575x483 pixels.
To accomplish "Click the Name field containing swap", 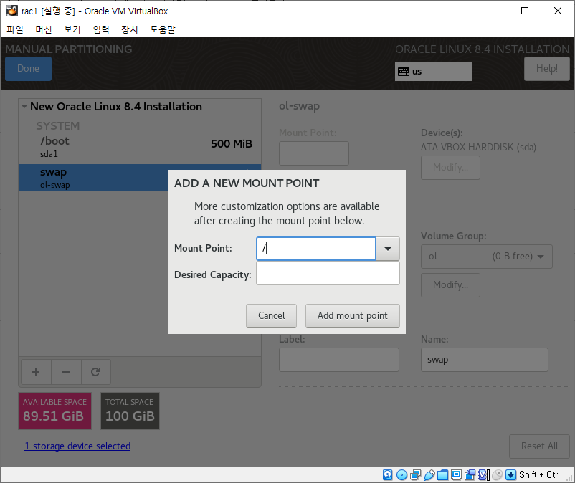I will 485,360.
